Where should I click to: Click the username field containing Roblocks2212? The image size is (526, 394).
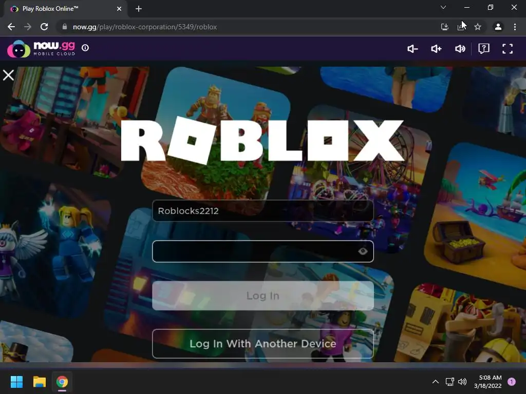click(262, 211)
